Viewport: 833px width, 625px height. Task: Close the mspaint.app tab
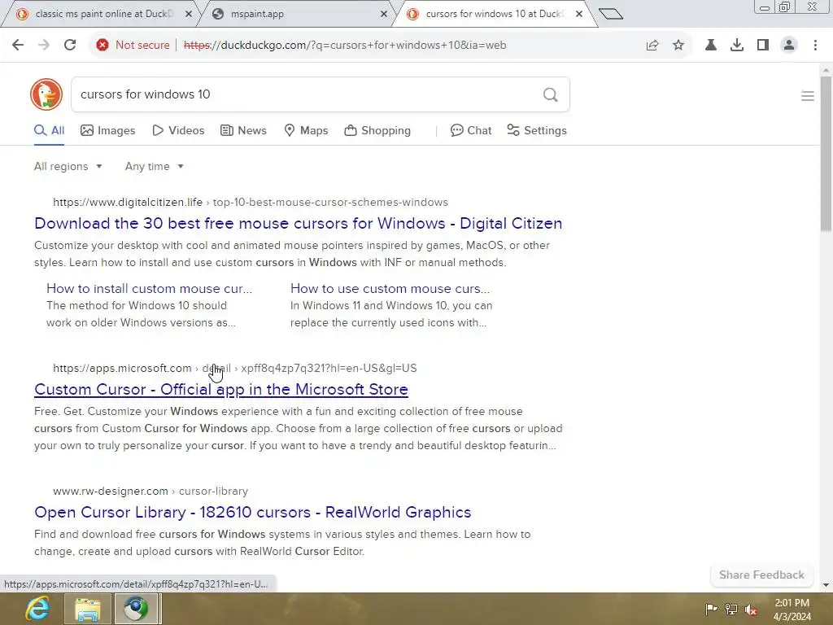[384, 14]
